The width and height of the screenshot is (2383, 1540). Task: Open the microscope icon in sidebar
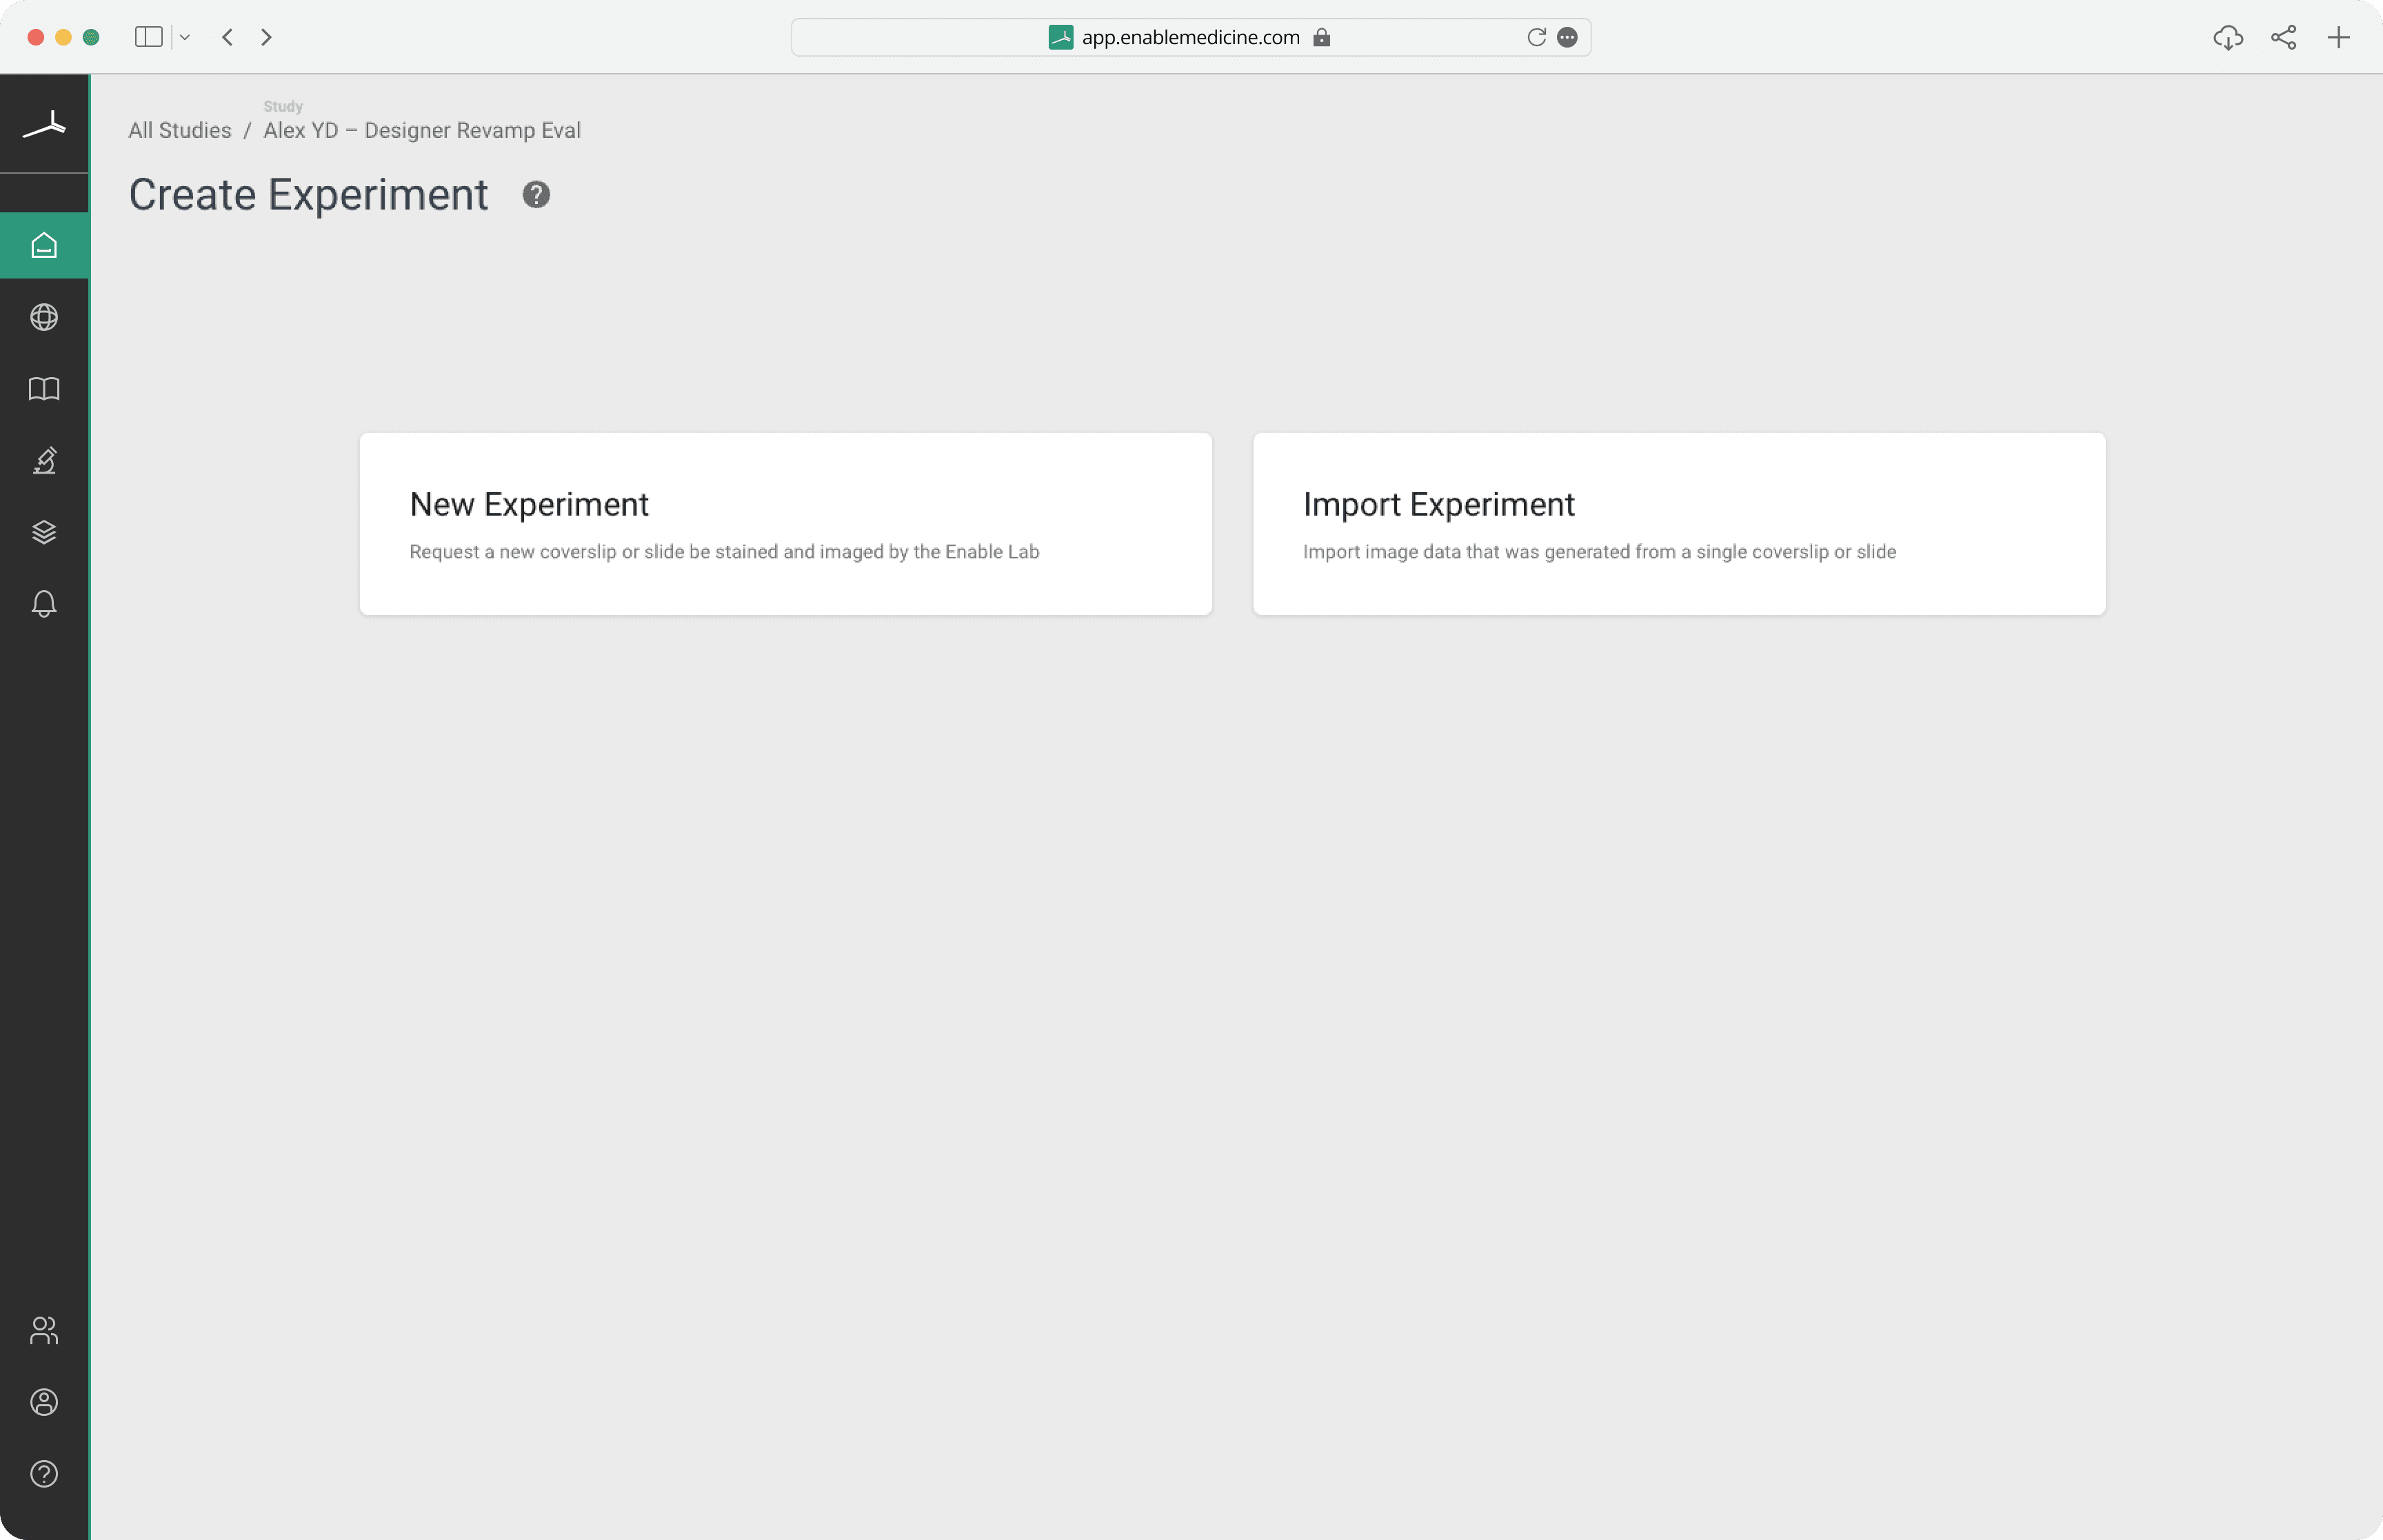click(x=44, y=460)
